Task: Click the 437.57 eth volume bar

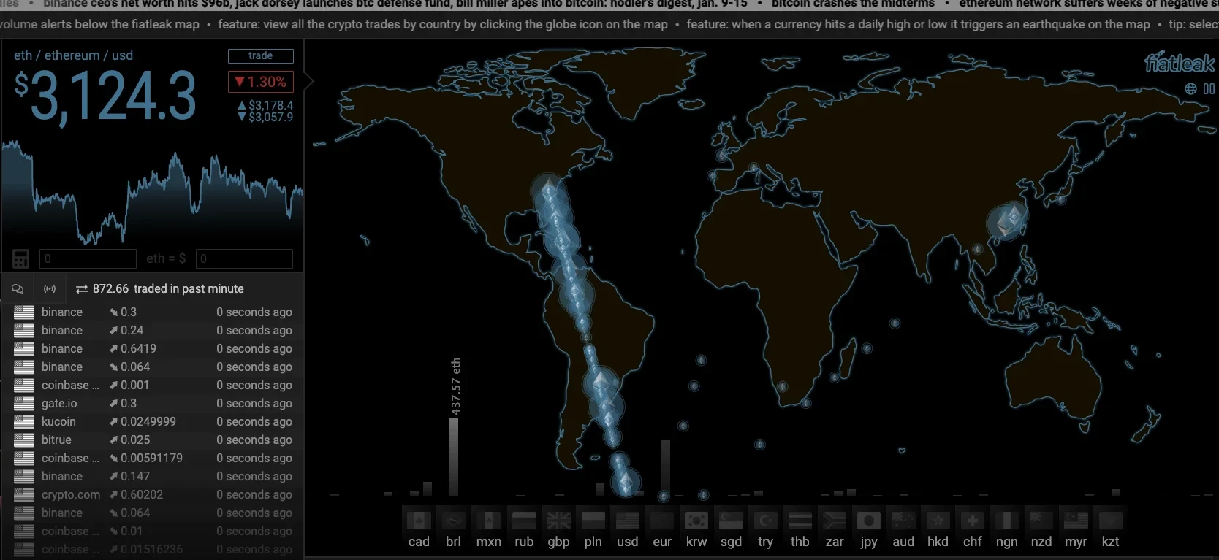Action: pyautogui.click(x=454, y=456)
